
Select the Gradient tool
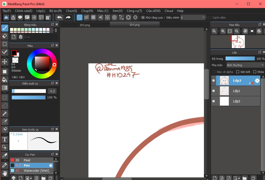coord(5,88)
